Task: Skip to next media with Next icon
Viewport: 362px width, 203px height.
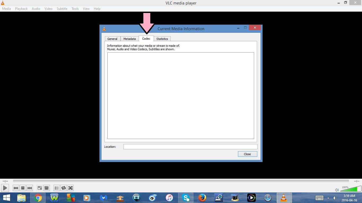Action: pyautogui.click(x=29, y=188)
